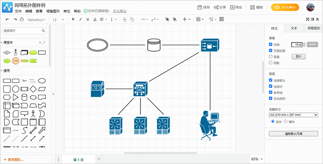Image resolution: width=323 pixels, height=164 pixels.
Task: Open the Helvetica font dropdown
Action: (37, 20)
